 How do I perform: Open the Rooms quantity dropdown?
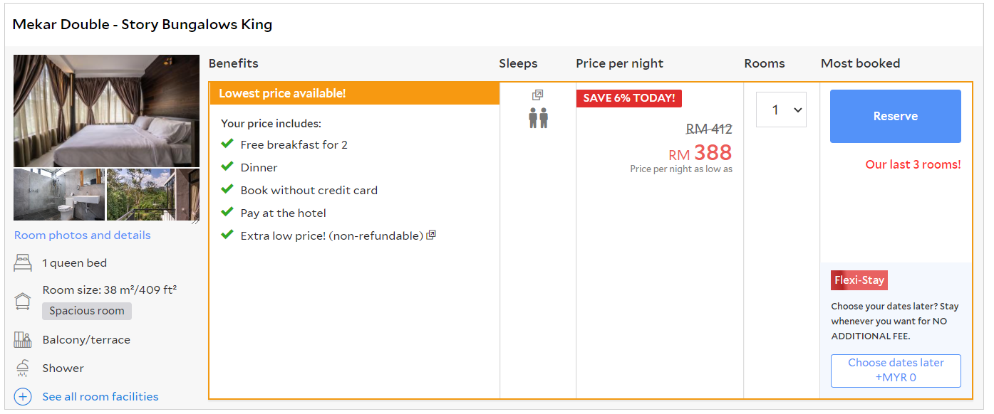(x=781, y=110)
